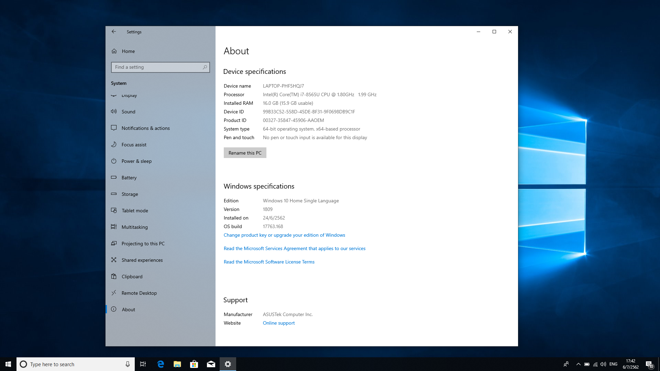Click the device name LAPTOP-PHF5HQJ7
Image resolution: width=660 pixels, height=371 pixels.
coord(284,86)
